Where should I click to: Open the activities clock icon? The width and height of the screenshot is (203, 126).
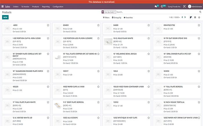point(162,6)
